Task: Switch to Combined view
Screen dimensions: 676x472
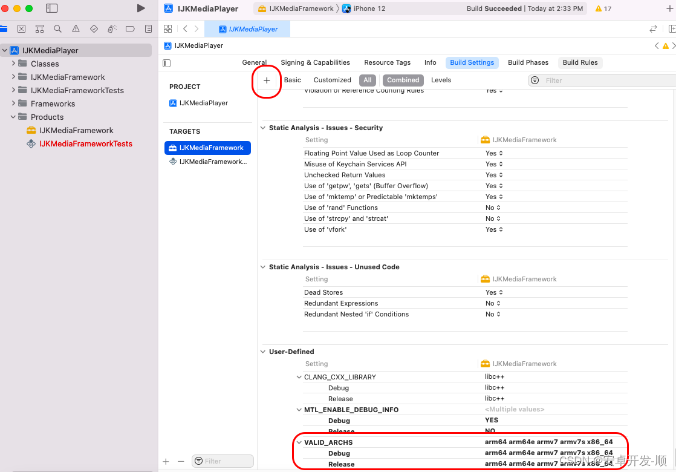Action: click(x=403, y=80)
